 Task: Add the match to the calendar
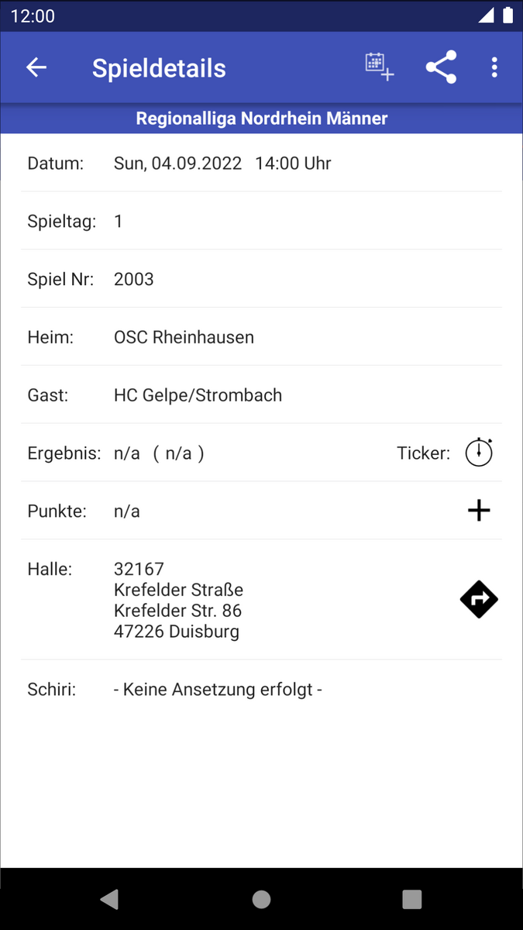[x=380, y=67]
